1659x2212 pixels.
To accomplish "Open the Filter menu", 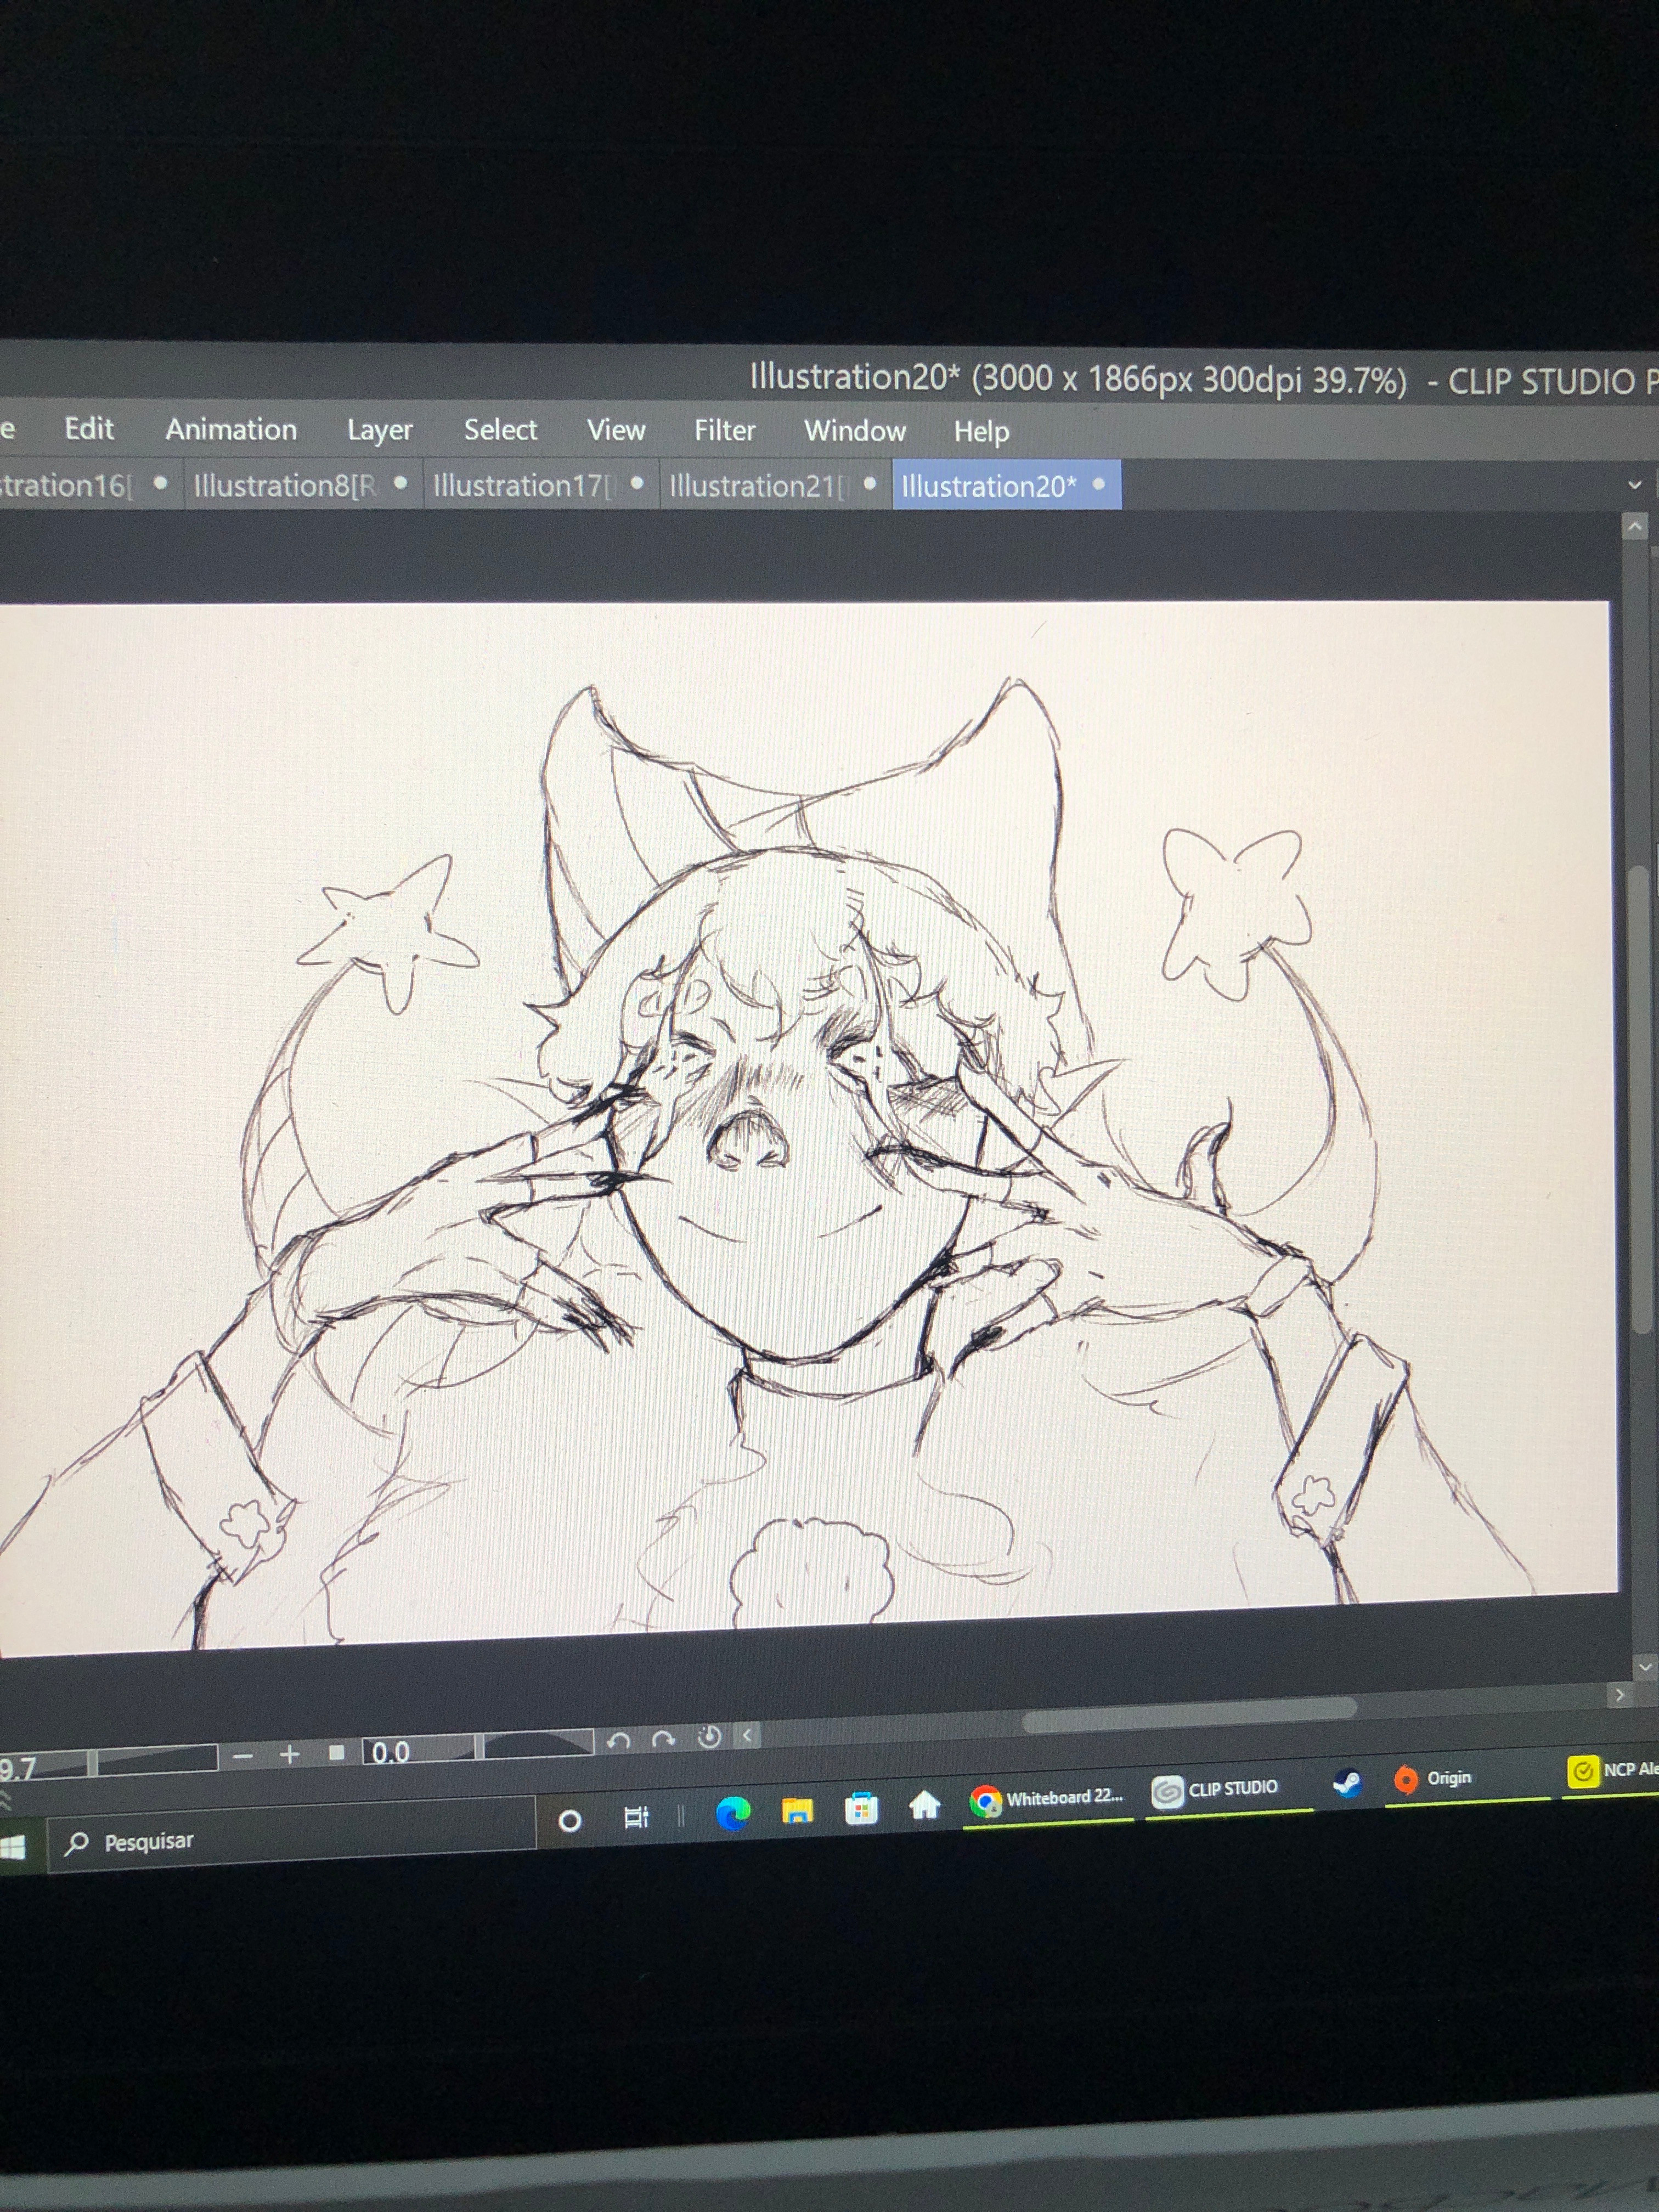I will tap(725, 430).
